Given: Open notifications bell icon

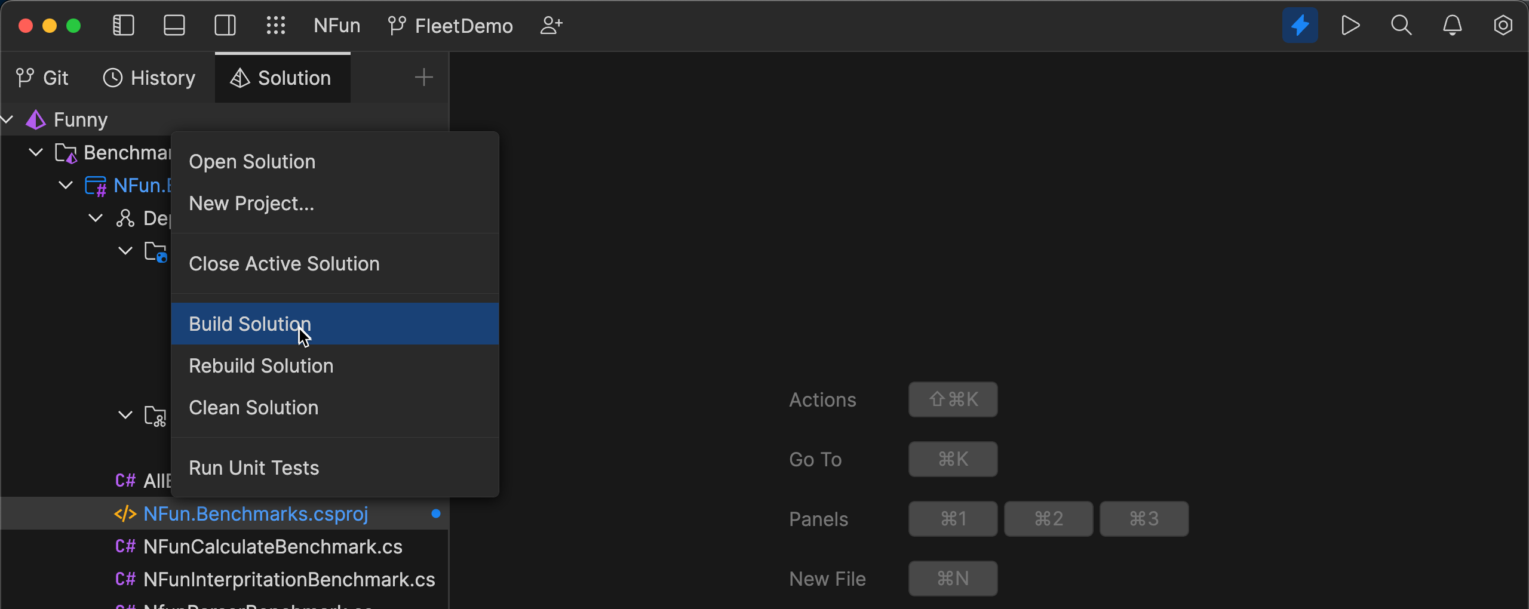Looking at the screenshot, I should (x=1453, y=25).
